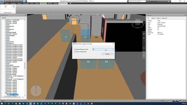187x105 pixels.
Task: Open the Item Tools ribbon tab
Action: [x=43, y=3]
